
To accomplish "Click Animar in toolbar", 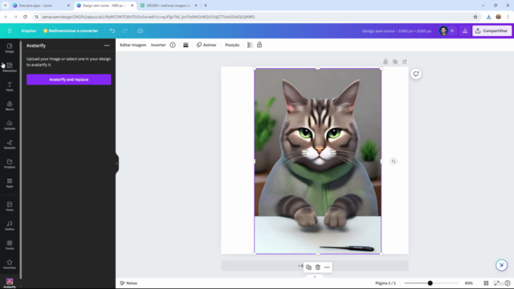I will (206, 45).
